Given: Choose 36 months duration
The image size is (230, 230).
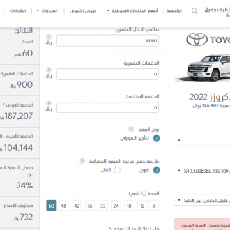Looking at the screenshot, I should point(89,206).
